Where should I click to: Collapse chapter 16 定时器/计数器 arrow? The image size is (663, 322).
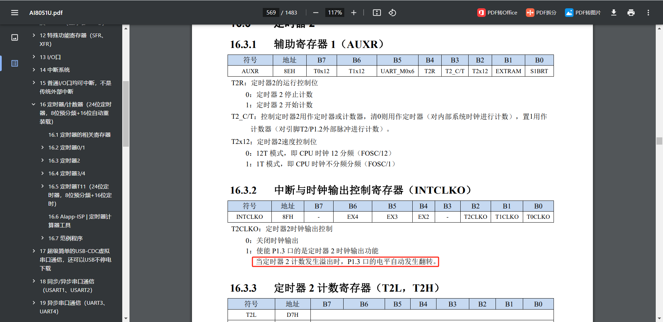[33, 104]
